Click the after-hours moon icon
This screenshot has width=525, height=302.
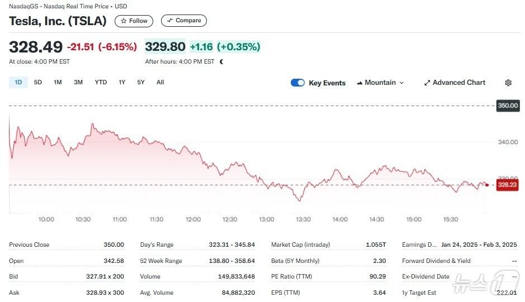[221, 61]
